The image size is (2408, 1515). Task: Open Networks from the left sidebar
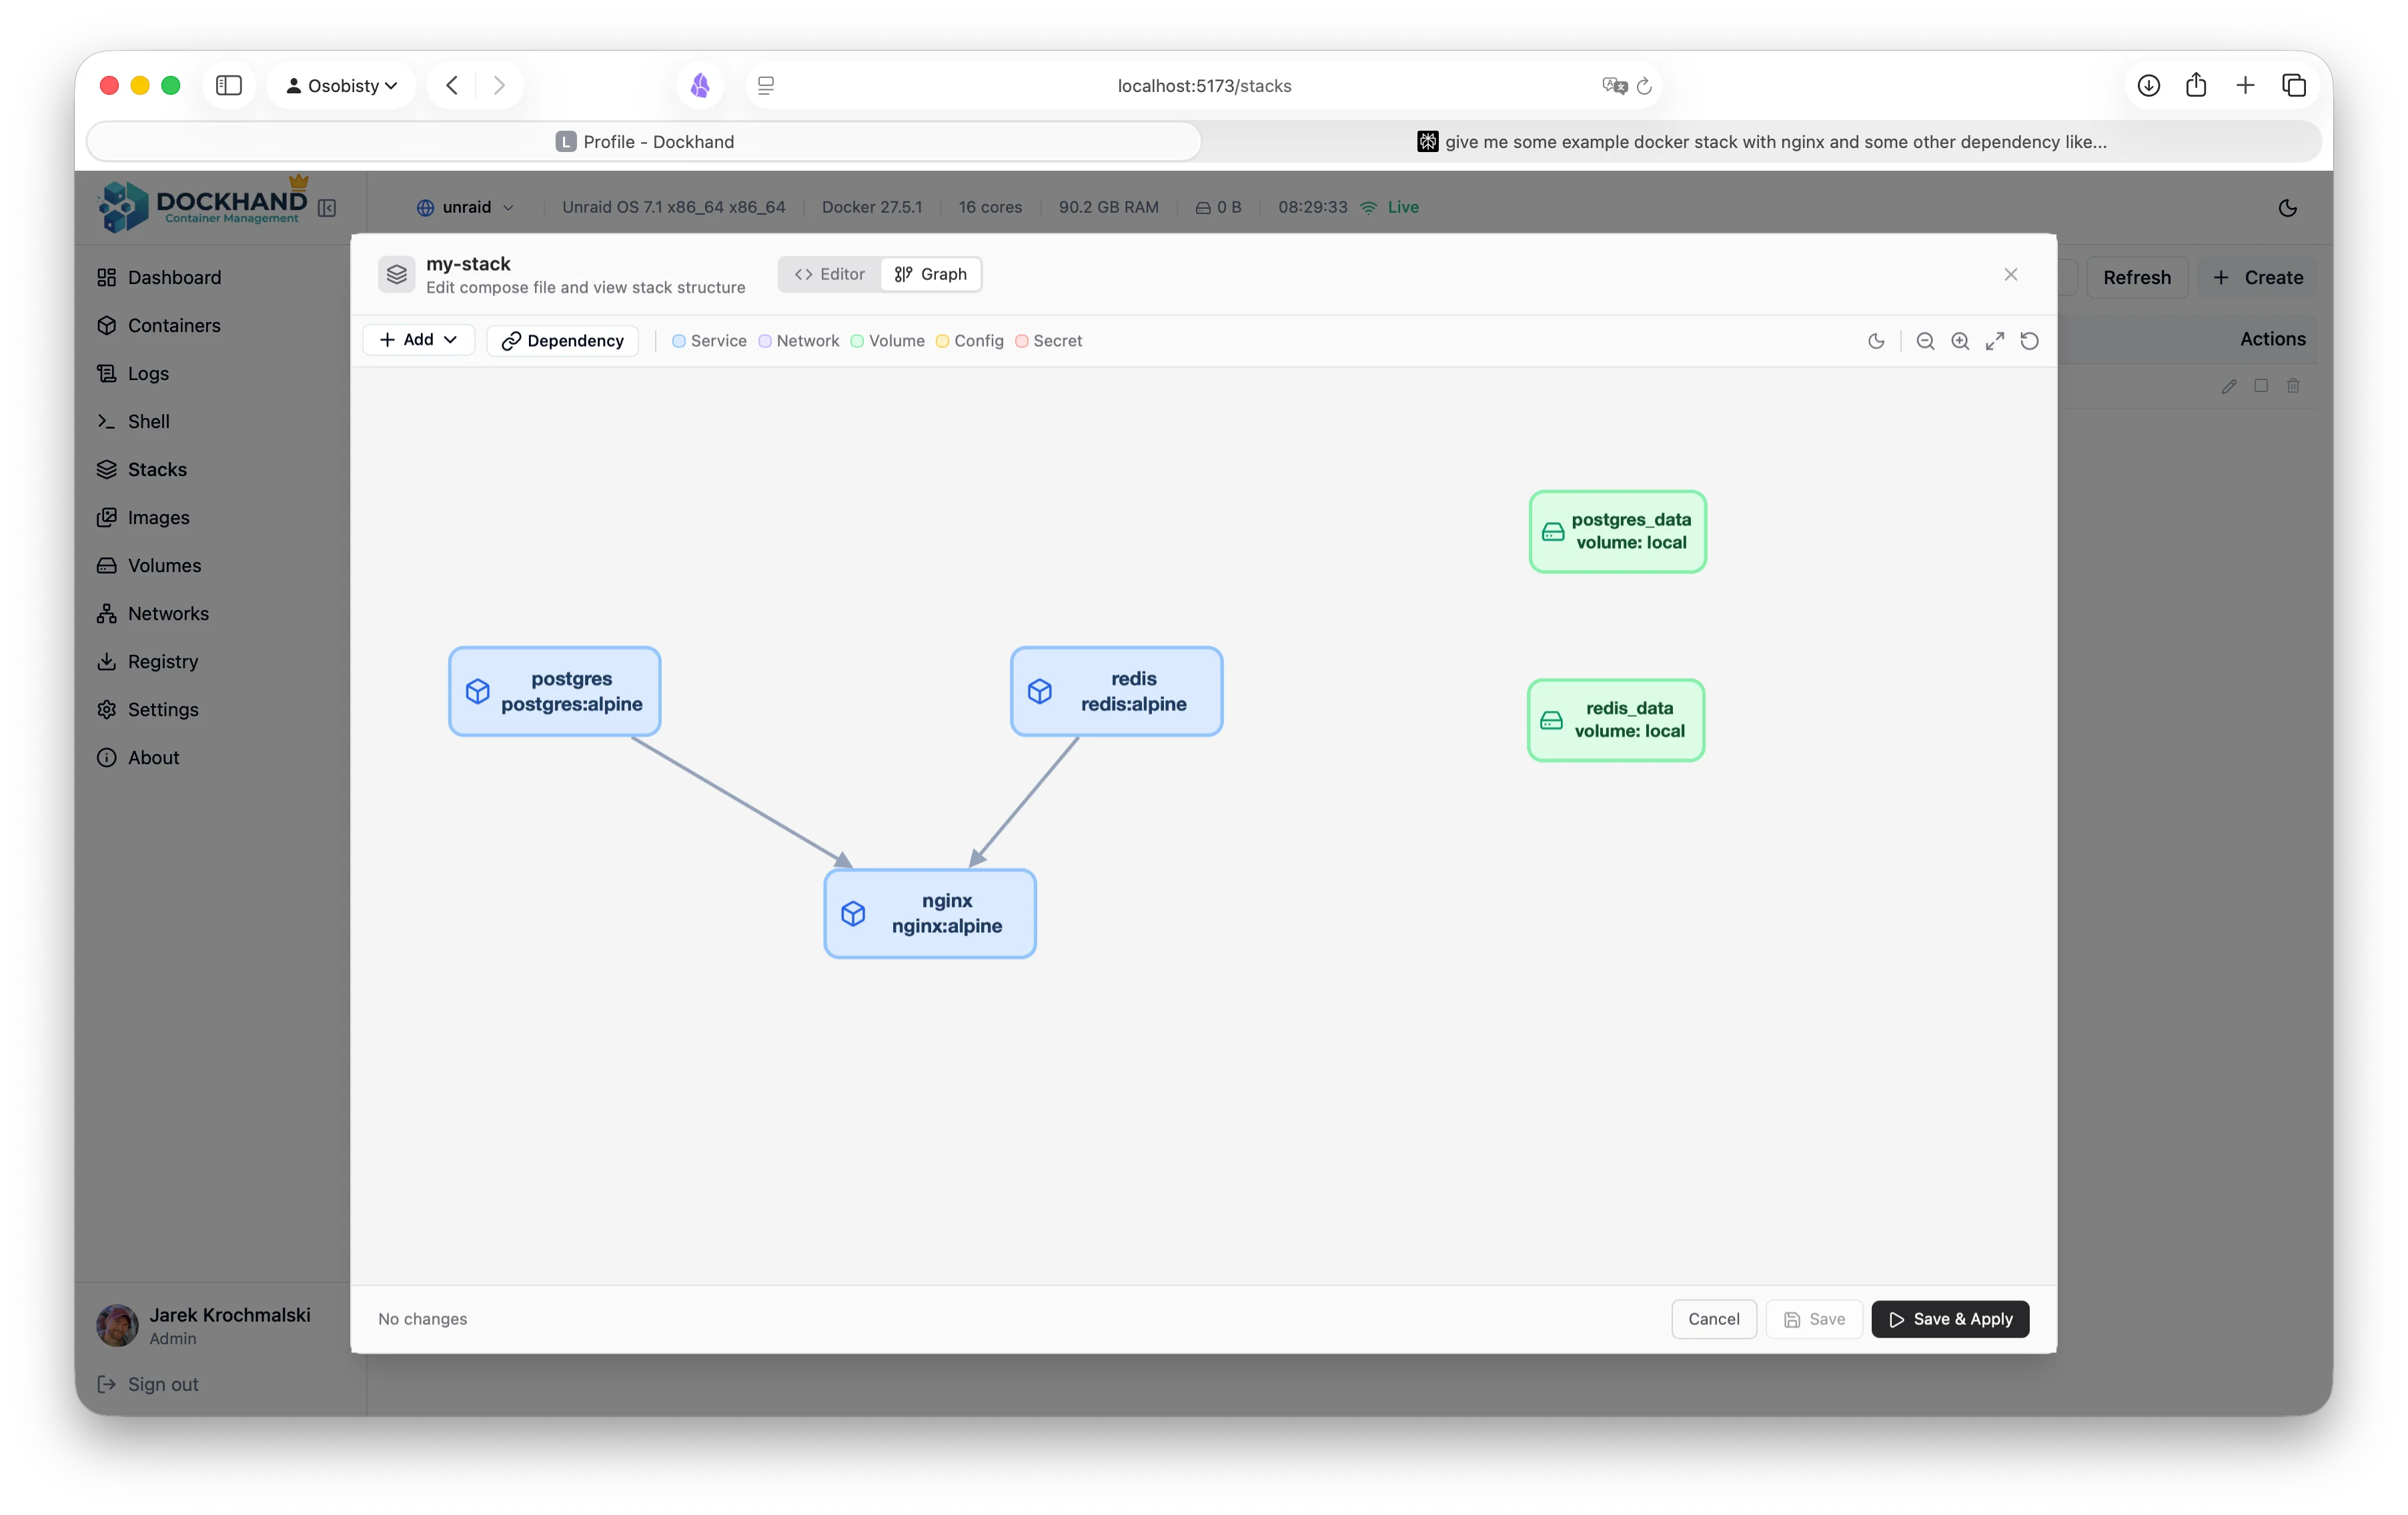(x=108, y=613)
